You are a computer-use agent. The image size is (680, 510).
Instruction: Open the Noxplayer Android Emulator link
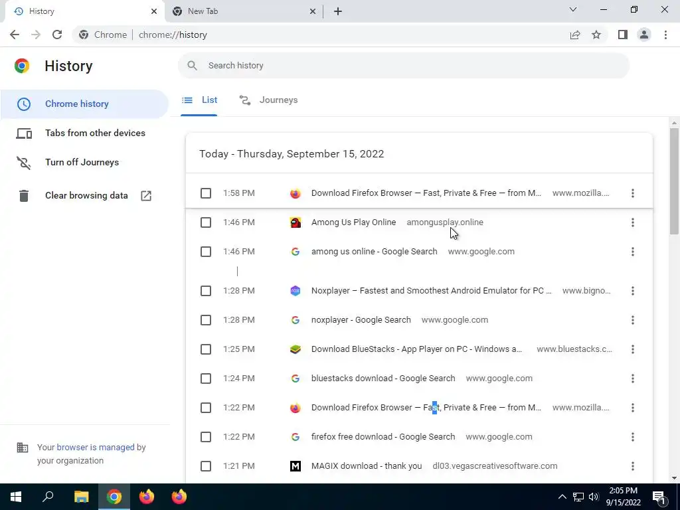point(432,291)
